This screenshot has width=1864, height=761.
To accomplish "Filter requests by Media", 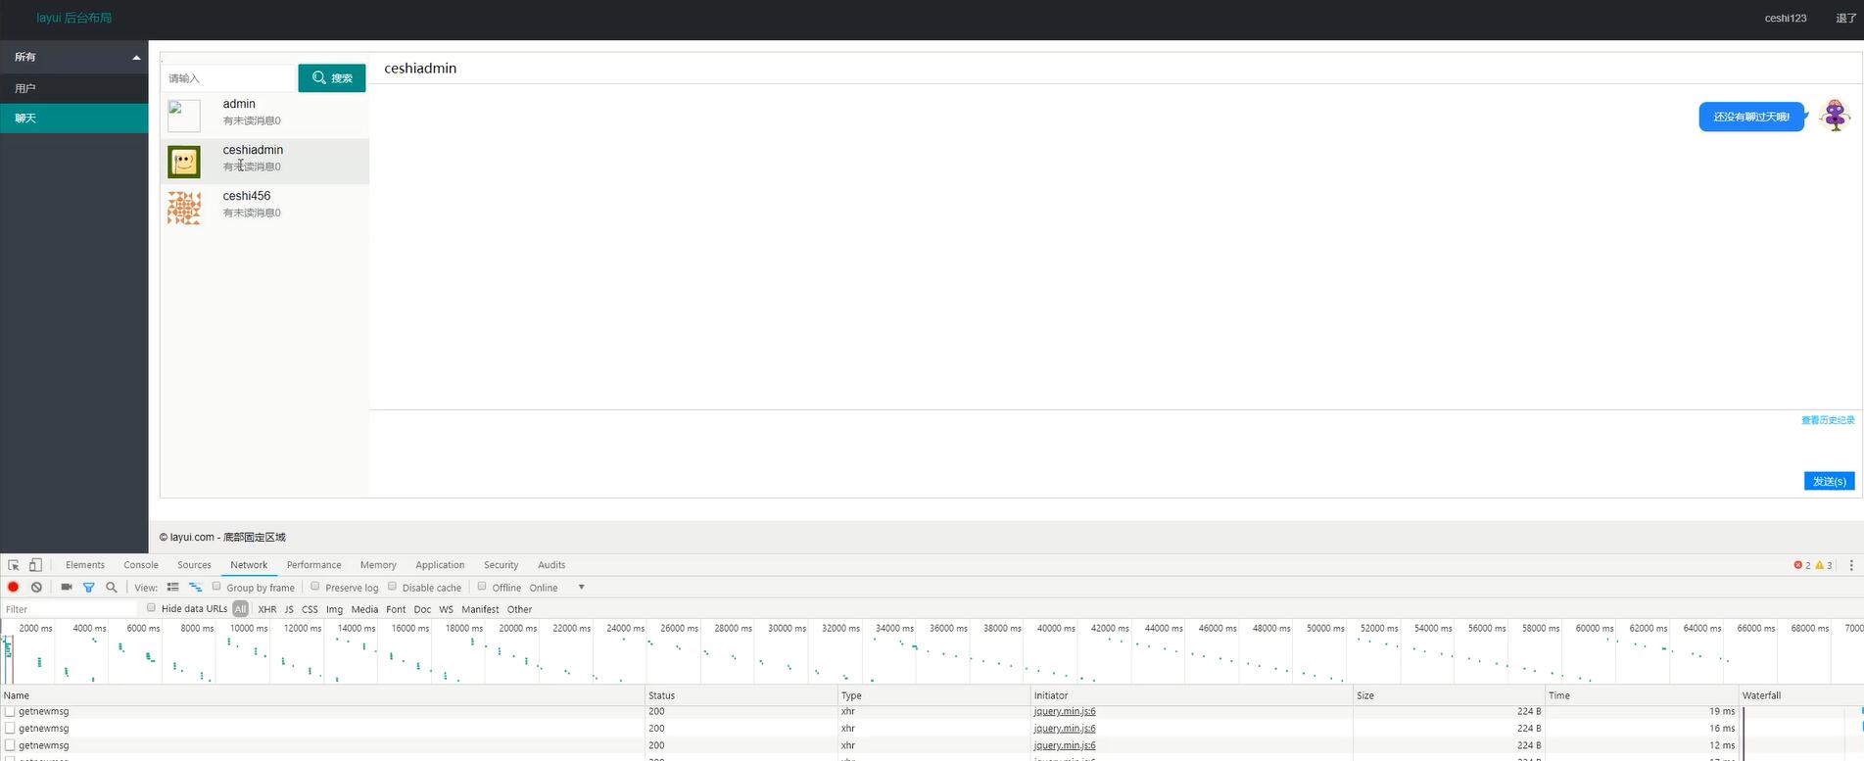I will pos(364,609).
